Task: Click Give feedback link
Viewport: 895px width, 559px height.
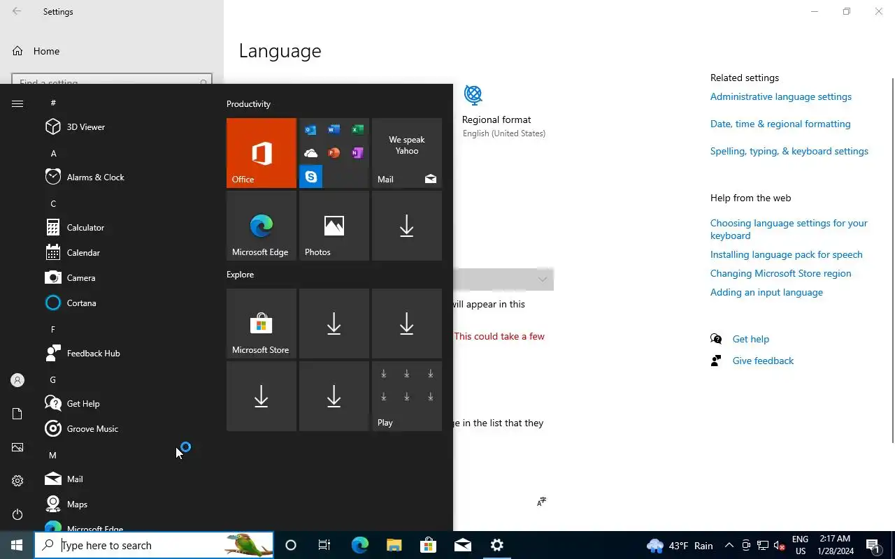Action: tap(763, 361)
